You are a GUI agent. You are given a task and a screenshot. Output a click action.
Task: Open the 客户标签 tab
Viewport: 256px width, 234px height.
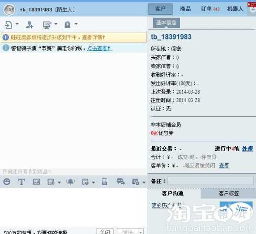coord(228,194)
